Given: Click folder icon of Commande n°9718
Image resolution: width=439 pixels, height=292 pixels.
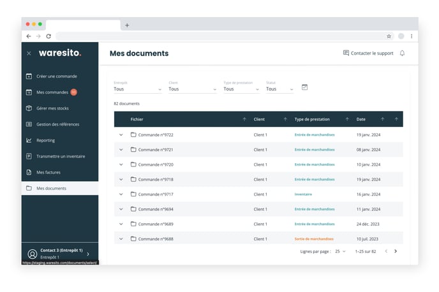Looking at the screenshot, I should coord(133,179).
